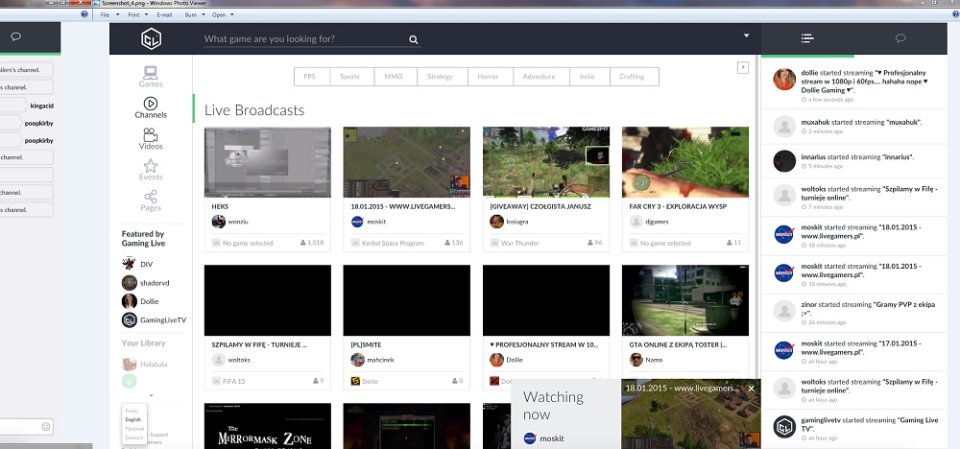Click wonziu avatar on HEKS card
960x449 pixels.
[x=219, y=222]
